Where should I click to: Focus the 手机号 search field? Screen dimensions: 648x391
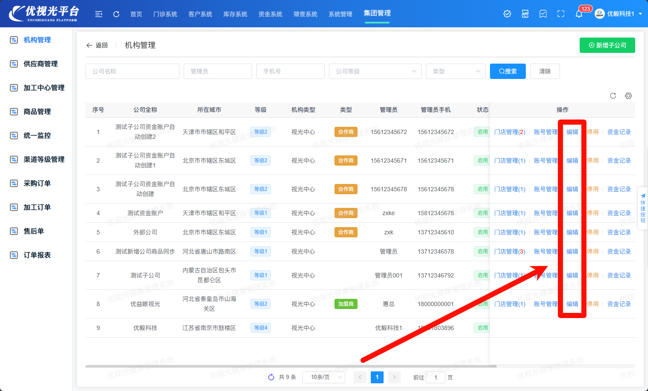pyautogui.click(x=290, y=71)
